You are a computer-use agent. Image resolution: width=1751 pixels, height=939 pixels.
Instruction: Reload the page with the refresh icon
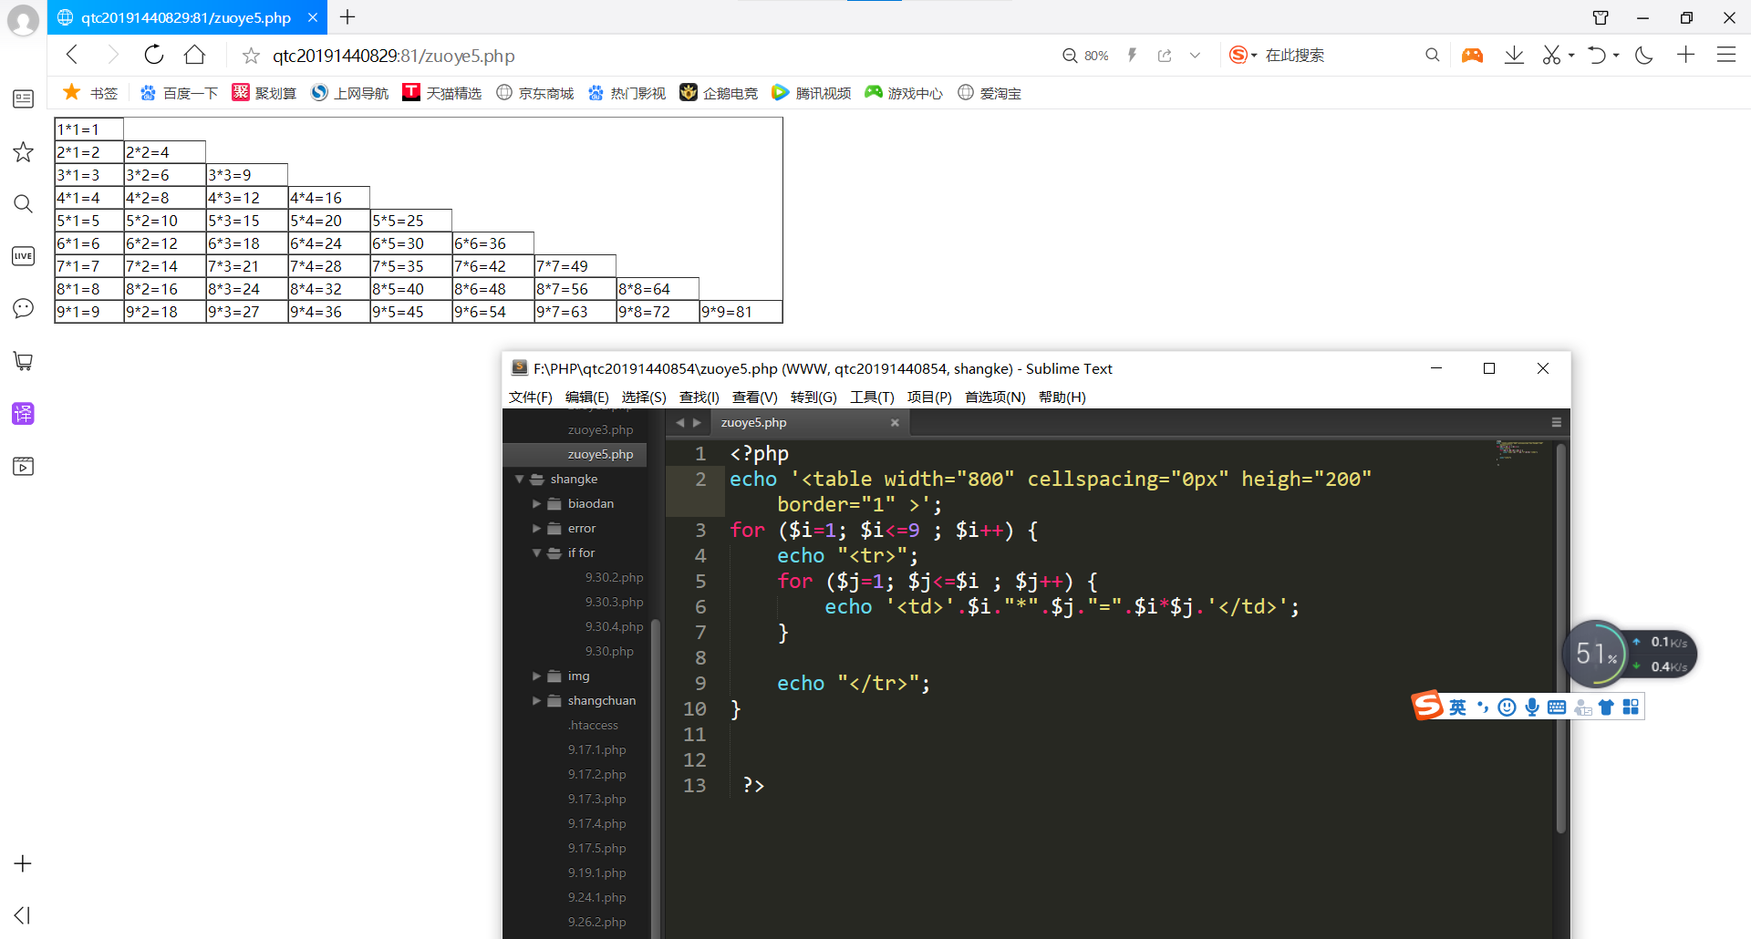click(154, 55)
